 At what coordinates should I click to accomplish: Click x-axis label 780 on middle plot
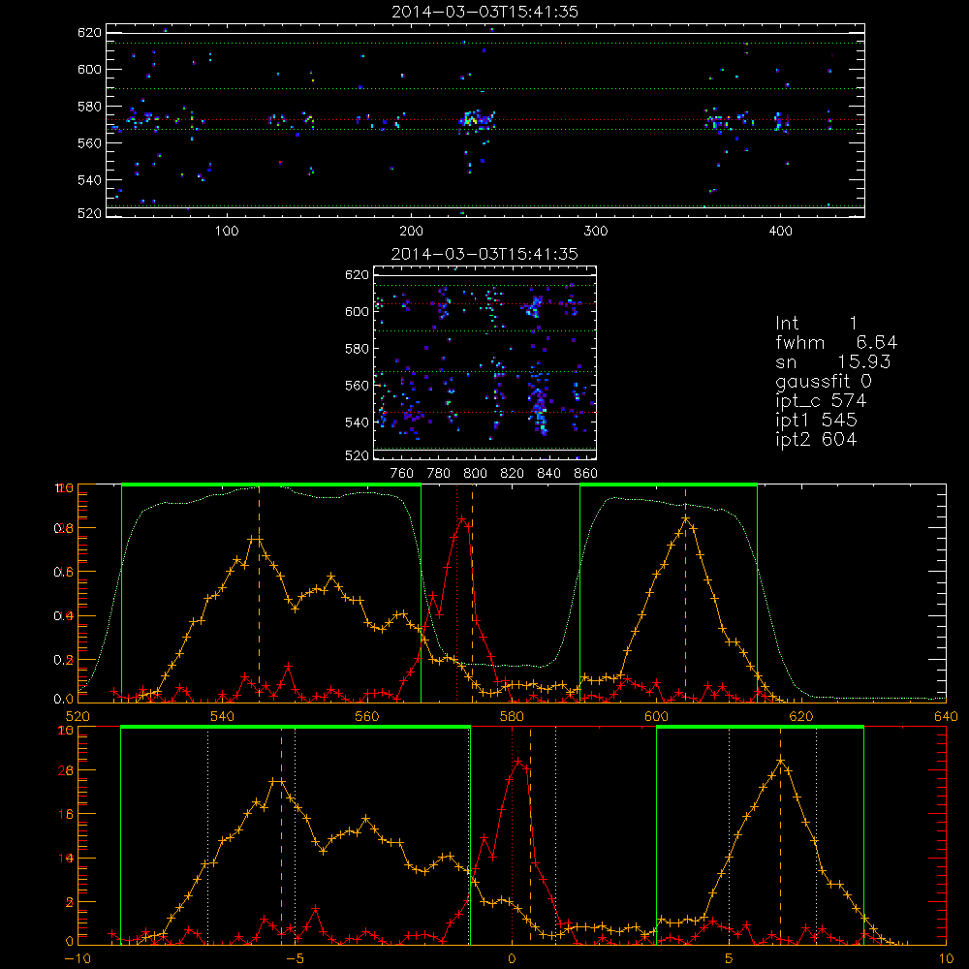[x=439, y=474]
